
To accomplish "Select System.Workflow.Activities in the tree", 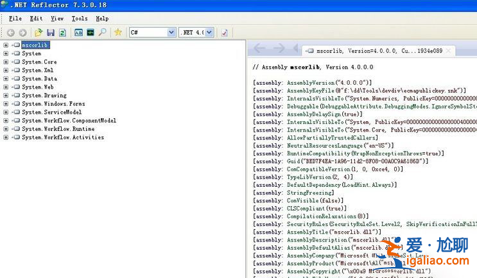I will 62,137.
